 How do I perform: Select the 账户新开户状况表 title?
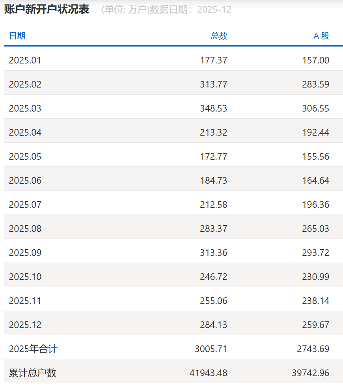pyautogui.click(x=47, y=9)
